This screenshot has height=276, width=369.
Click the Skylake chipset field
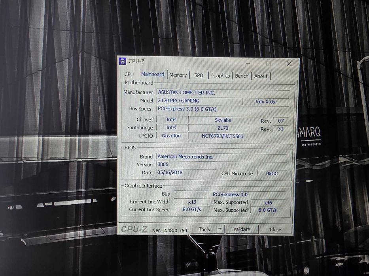point(223,120)
